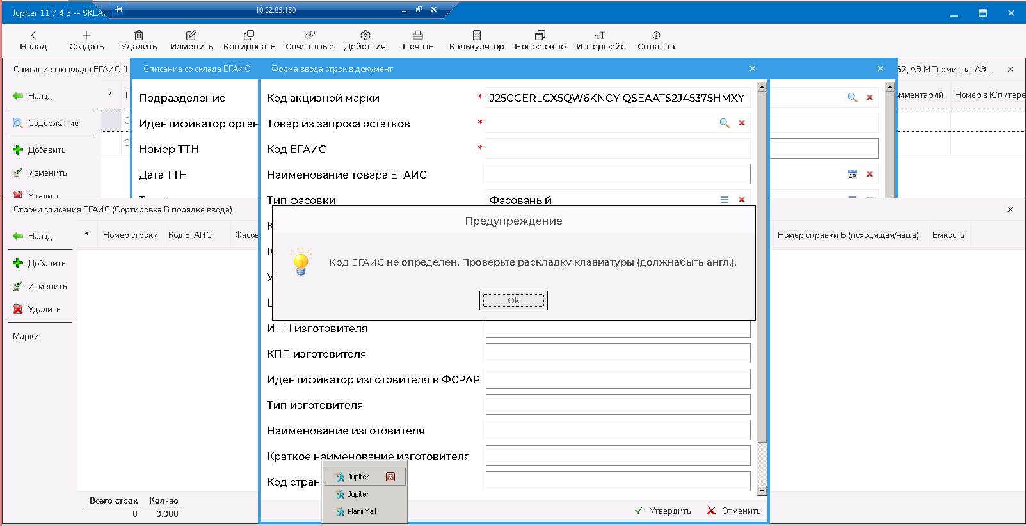The height and width of the screenshot is (526, 1026).
Task: Click the form scrollbar up arrow
Action: click(762, 86)
